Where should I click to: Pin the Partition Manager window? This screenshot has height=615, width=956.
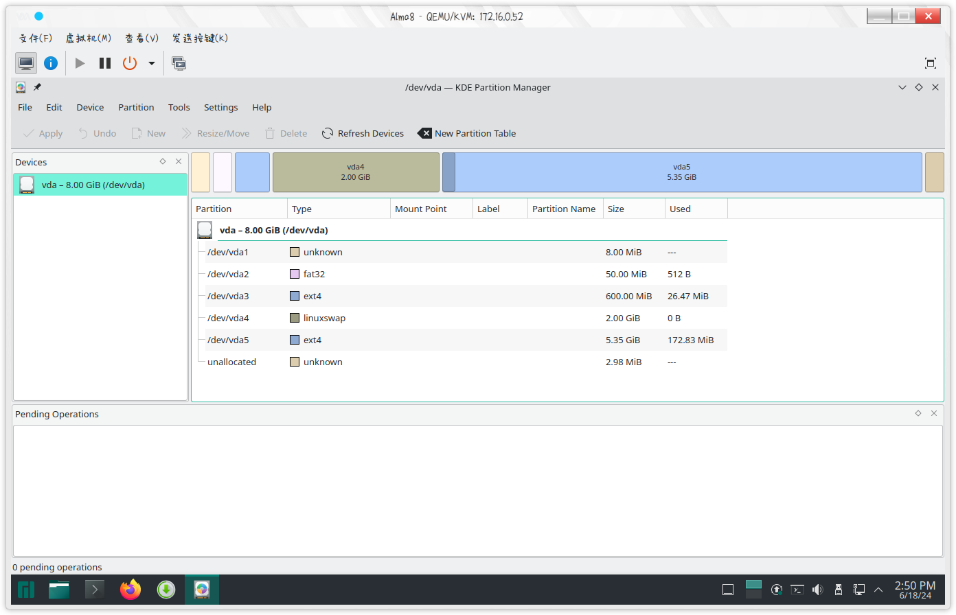coord(37,87)
